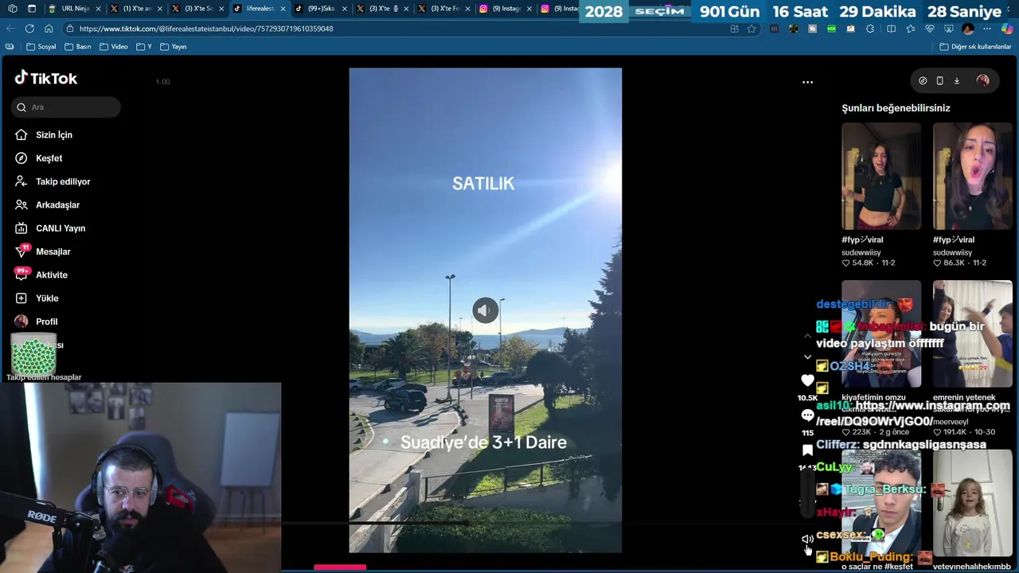Click the browser home icon
This screenshot has width=1019, height=573.
(x=49, y=29)
